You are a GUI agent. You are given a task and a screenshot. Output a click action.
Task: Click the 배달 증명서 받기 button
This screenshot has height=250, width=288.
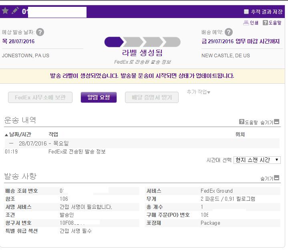[152, 97]
